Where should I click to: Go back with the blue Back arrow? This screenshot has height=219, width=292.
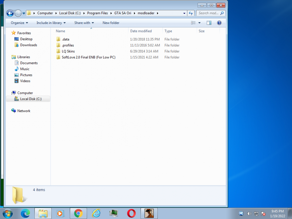click(x=10, y=13)
